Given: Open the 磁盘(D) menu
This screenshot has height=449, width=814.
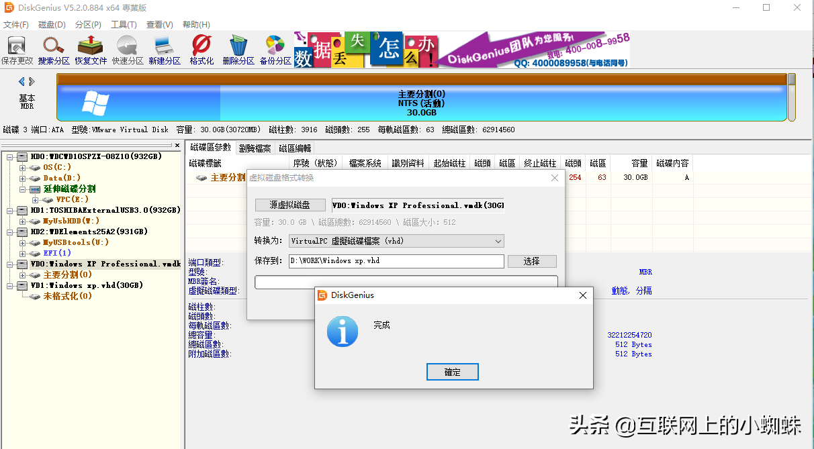Looking at the screenshot, I should [52, 25].
